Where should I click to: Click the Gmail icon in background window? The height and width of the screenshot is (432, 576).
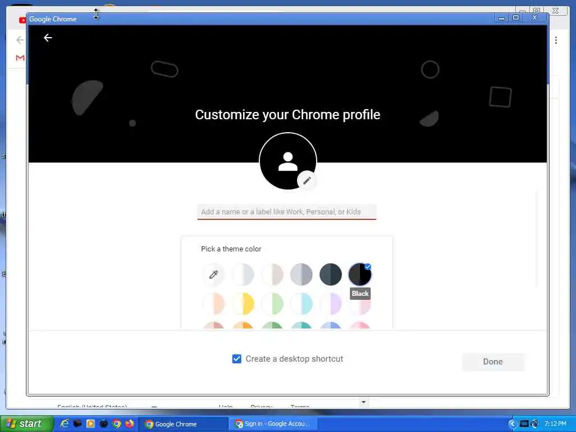click(20, 58)
